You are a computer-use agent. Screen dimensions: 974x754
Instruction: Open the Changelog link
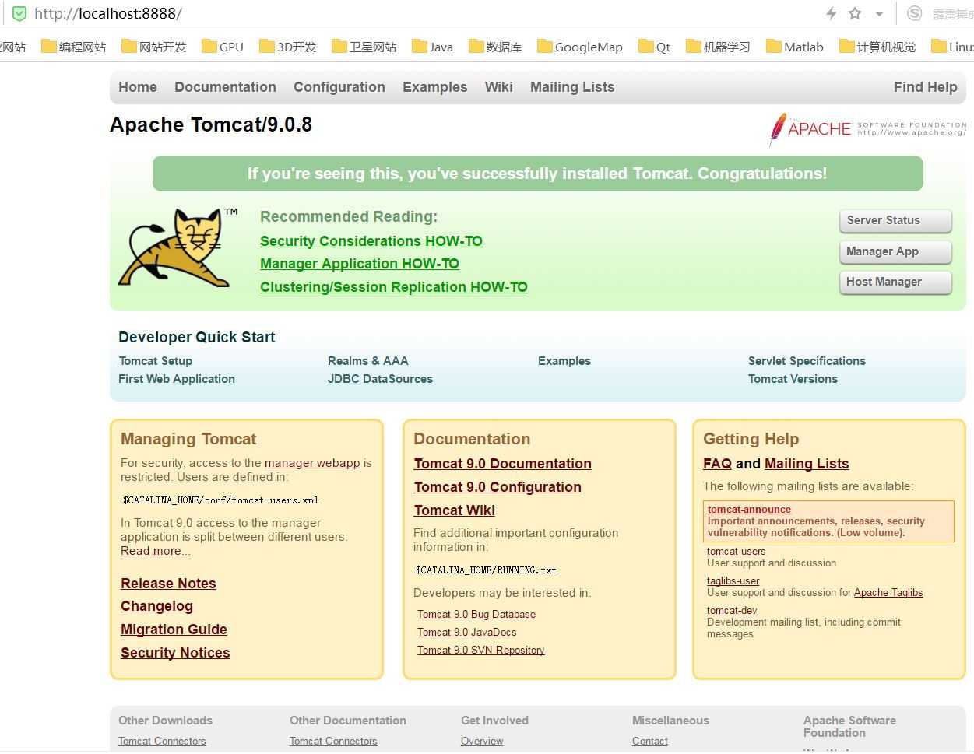click(156, 606)
